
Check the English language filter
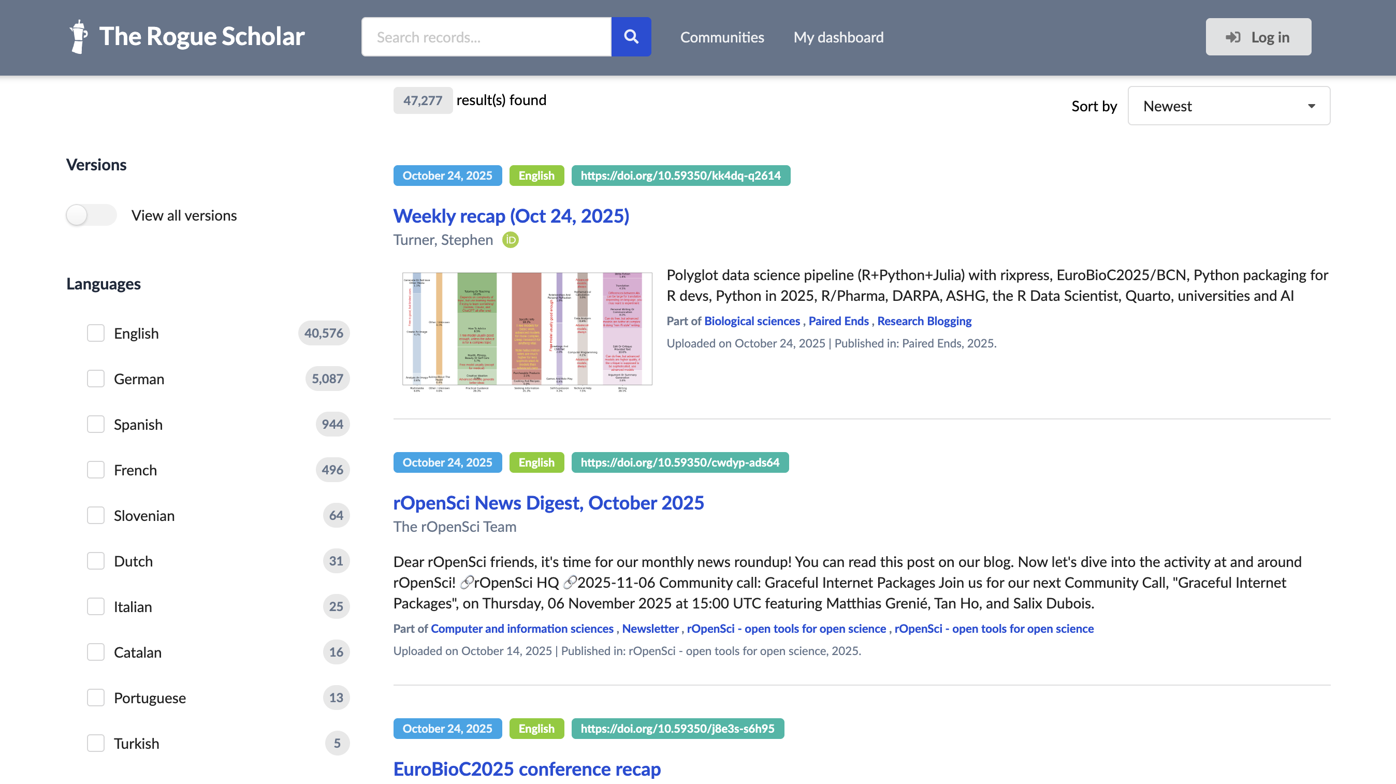pyautogui.click(x=96, y=333)
